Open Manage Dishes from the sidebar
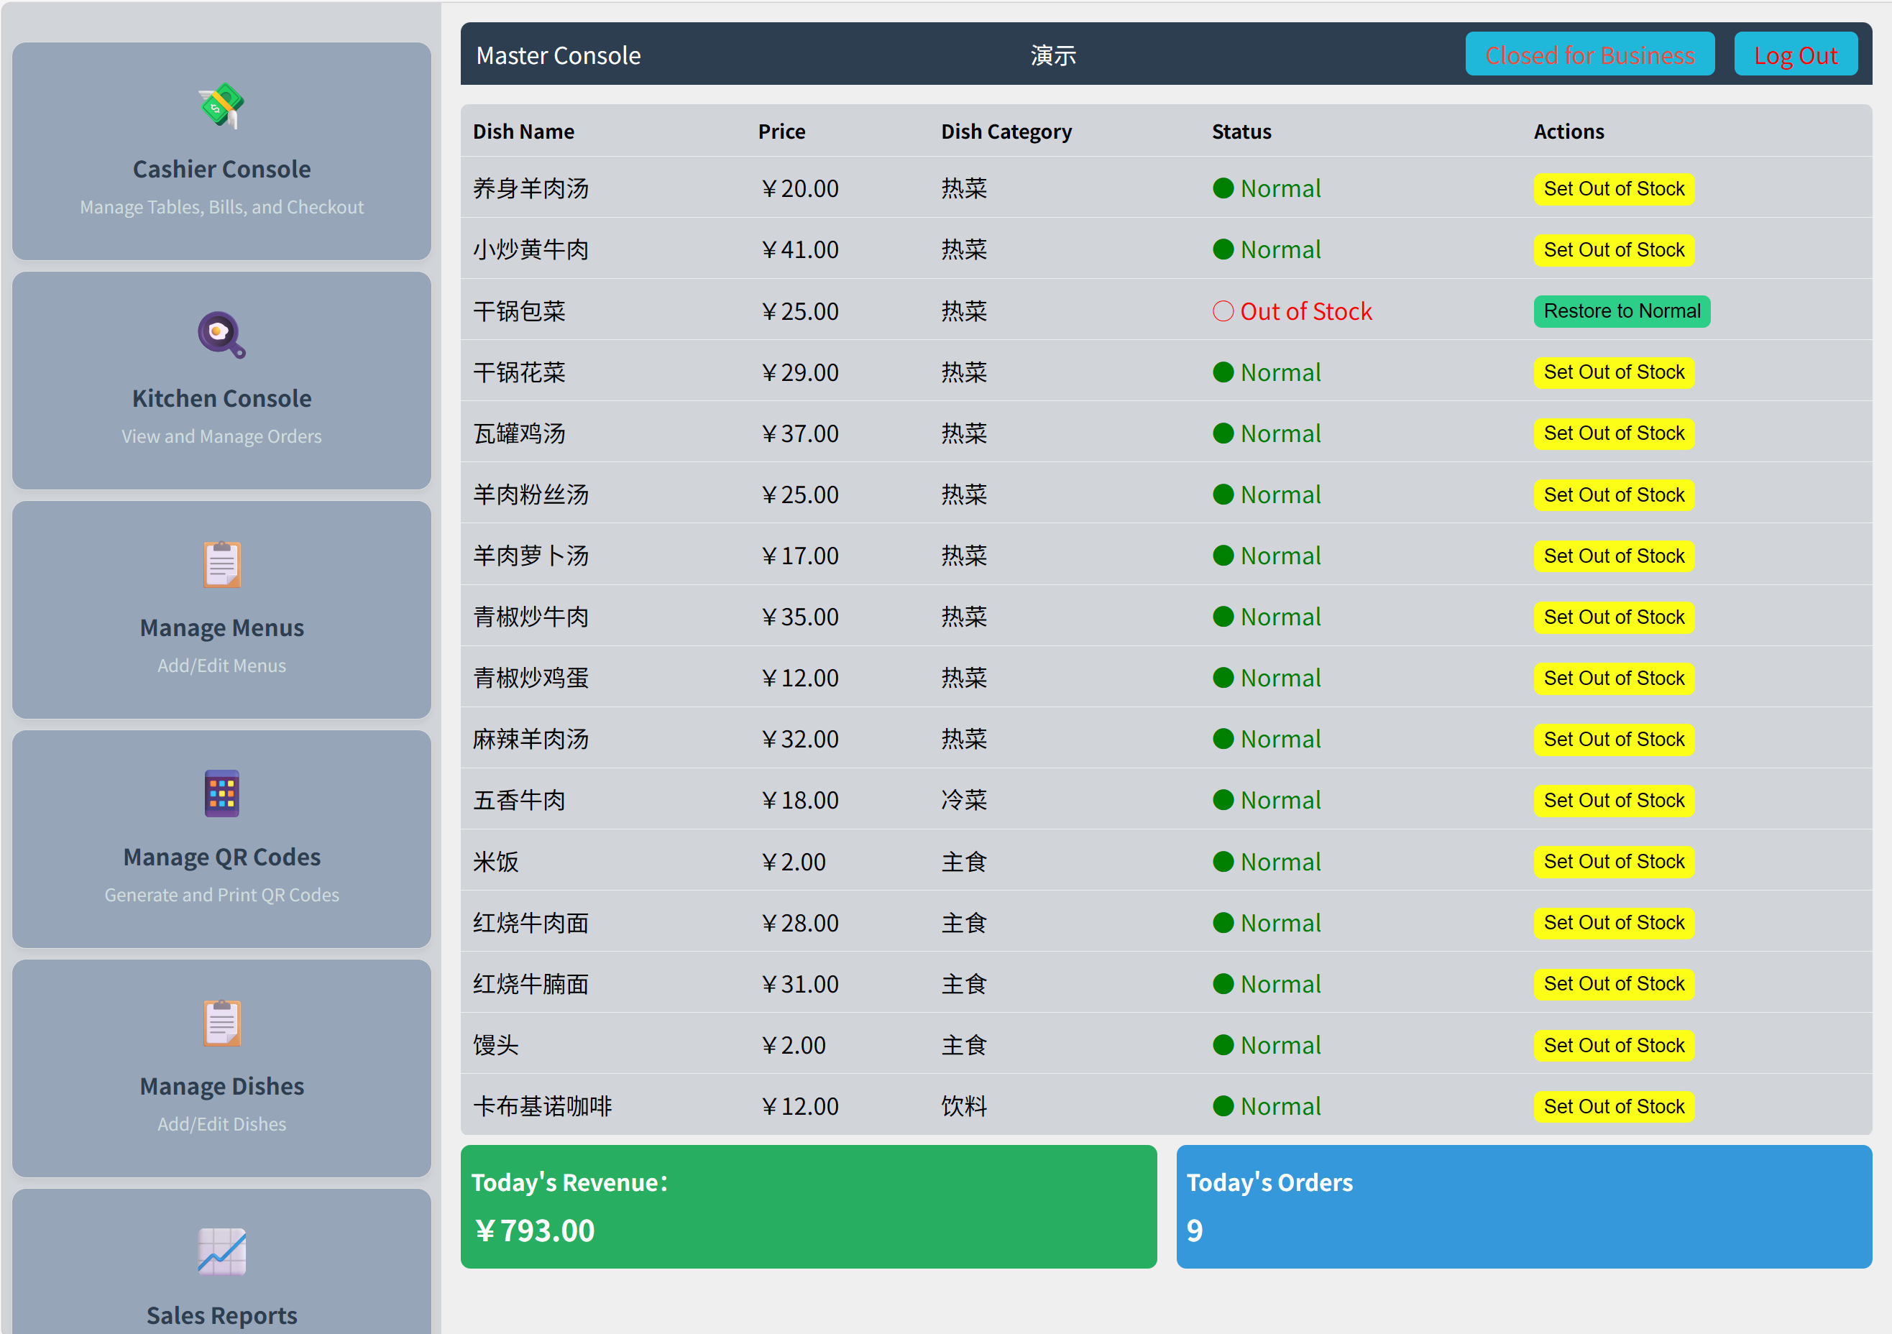 pyautogui.click(x=221, y=1086)
